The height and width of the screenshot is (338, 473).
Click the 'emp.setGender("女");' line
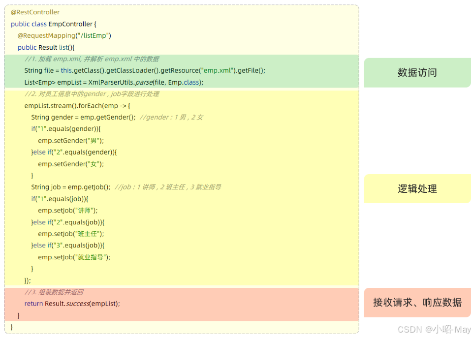coord(71,164)
